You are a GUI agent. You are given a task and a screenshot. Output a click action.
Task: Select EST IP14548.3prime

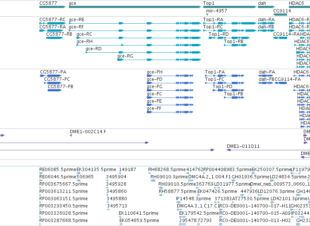click(193, 199)
